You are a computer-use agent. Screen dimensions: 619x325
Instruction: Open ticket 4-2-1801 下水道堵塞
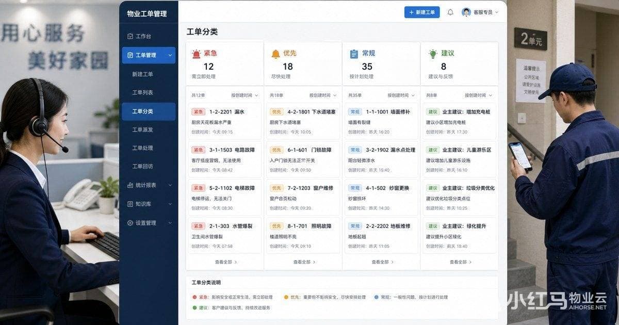[x=303, y=121]
